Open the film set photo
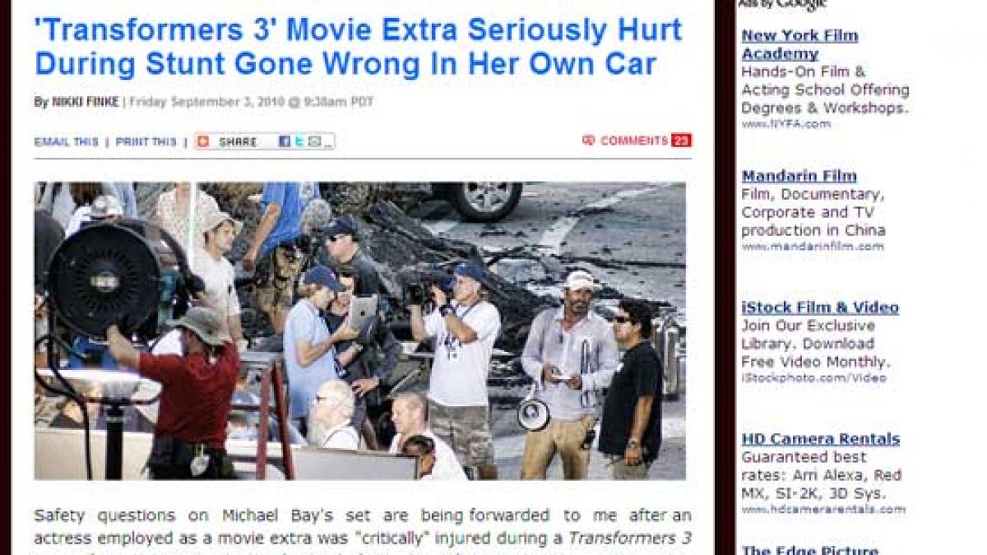The width and height of the screenshot is (987, 555). [x=359, y=331]
